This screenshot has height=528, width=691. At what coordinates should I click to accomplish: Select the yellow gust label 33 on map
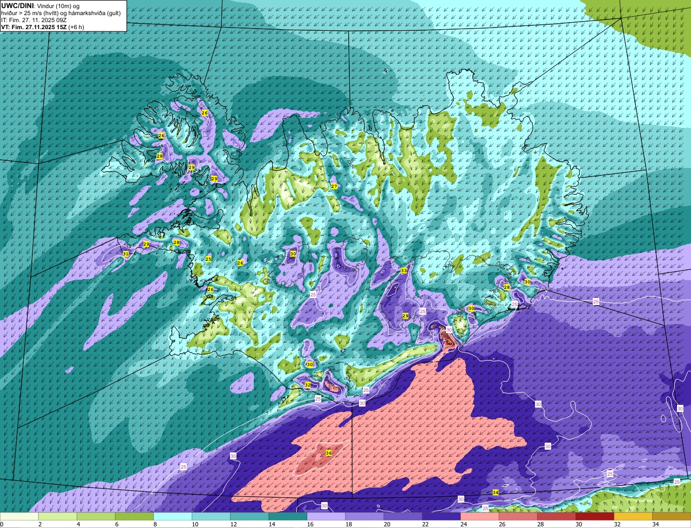(x=404, y=270)
